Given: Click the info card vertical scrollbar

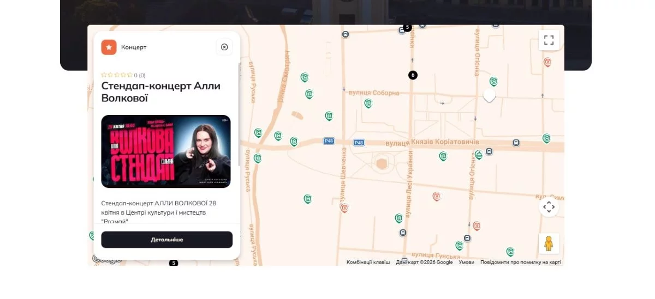Looking at the screenshot, I should [x=239, y=114].
